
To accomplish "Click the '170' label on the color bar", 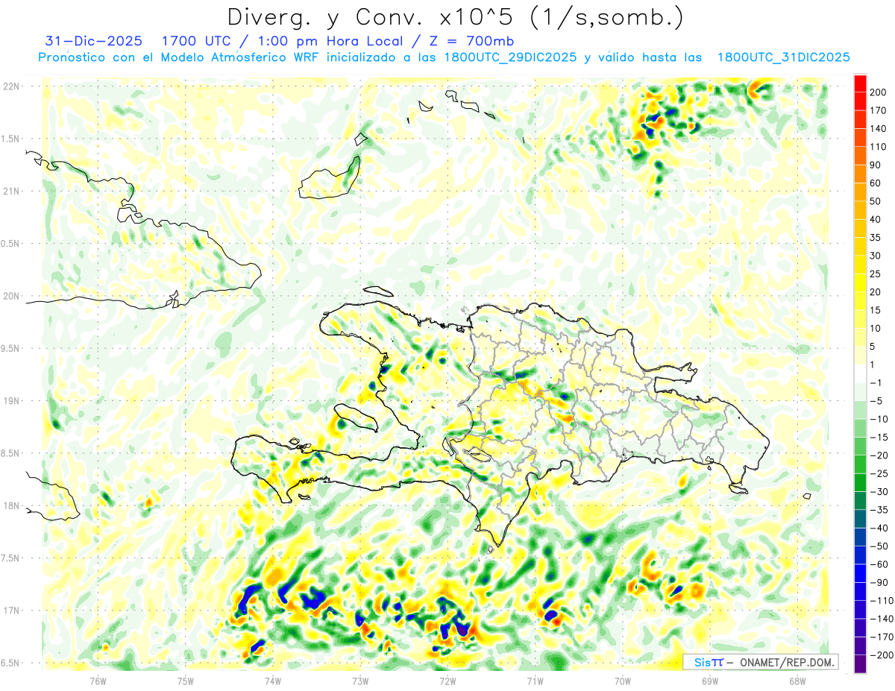I will click(x=879, y=111).
